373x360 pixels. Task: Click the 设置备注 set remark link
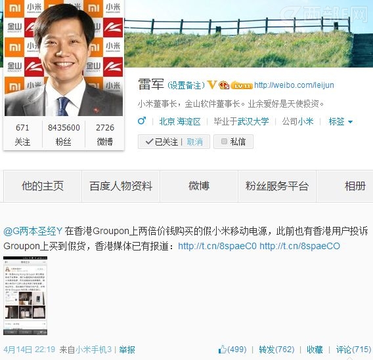[x=186, y=85]
